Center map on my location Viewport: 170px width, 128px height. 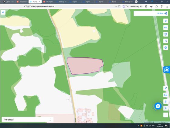165,88
